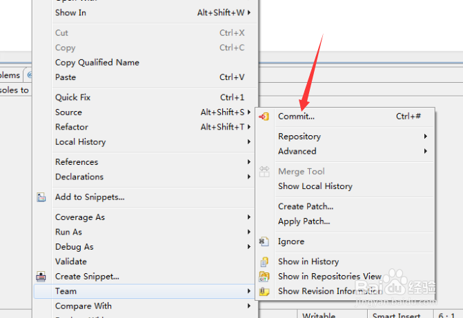Open the Run As submenu
This screenshot has width=463, height=318.
(145, 232)
